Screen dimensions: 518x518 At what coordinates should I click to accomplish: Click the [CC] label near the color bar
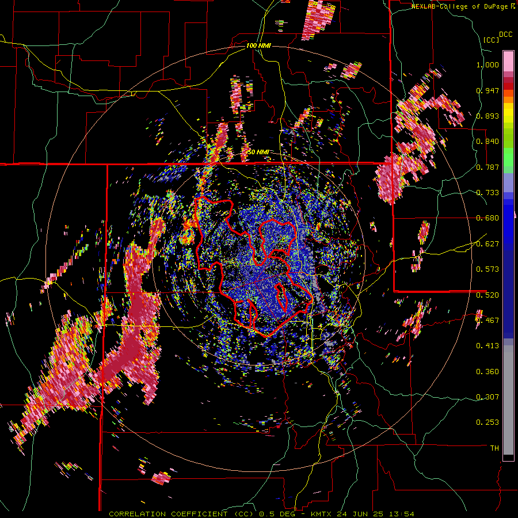tap(491, 40)
